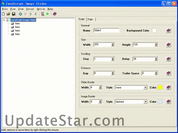178x133 pixels.
Task: Click the Save disk toolbar icon
Action: coord(14,14)
